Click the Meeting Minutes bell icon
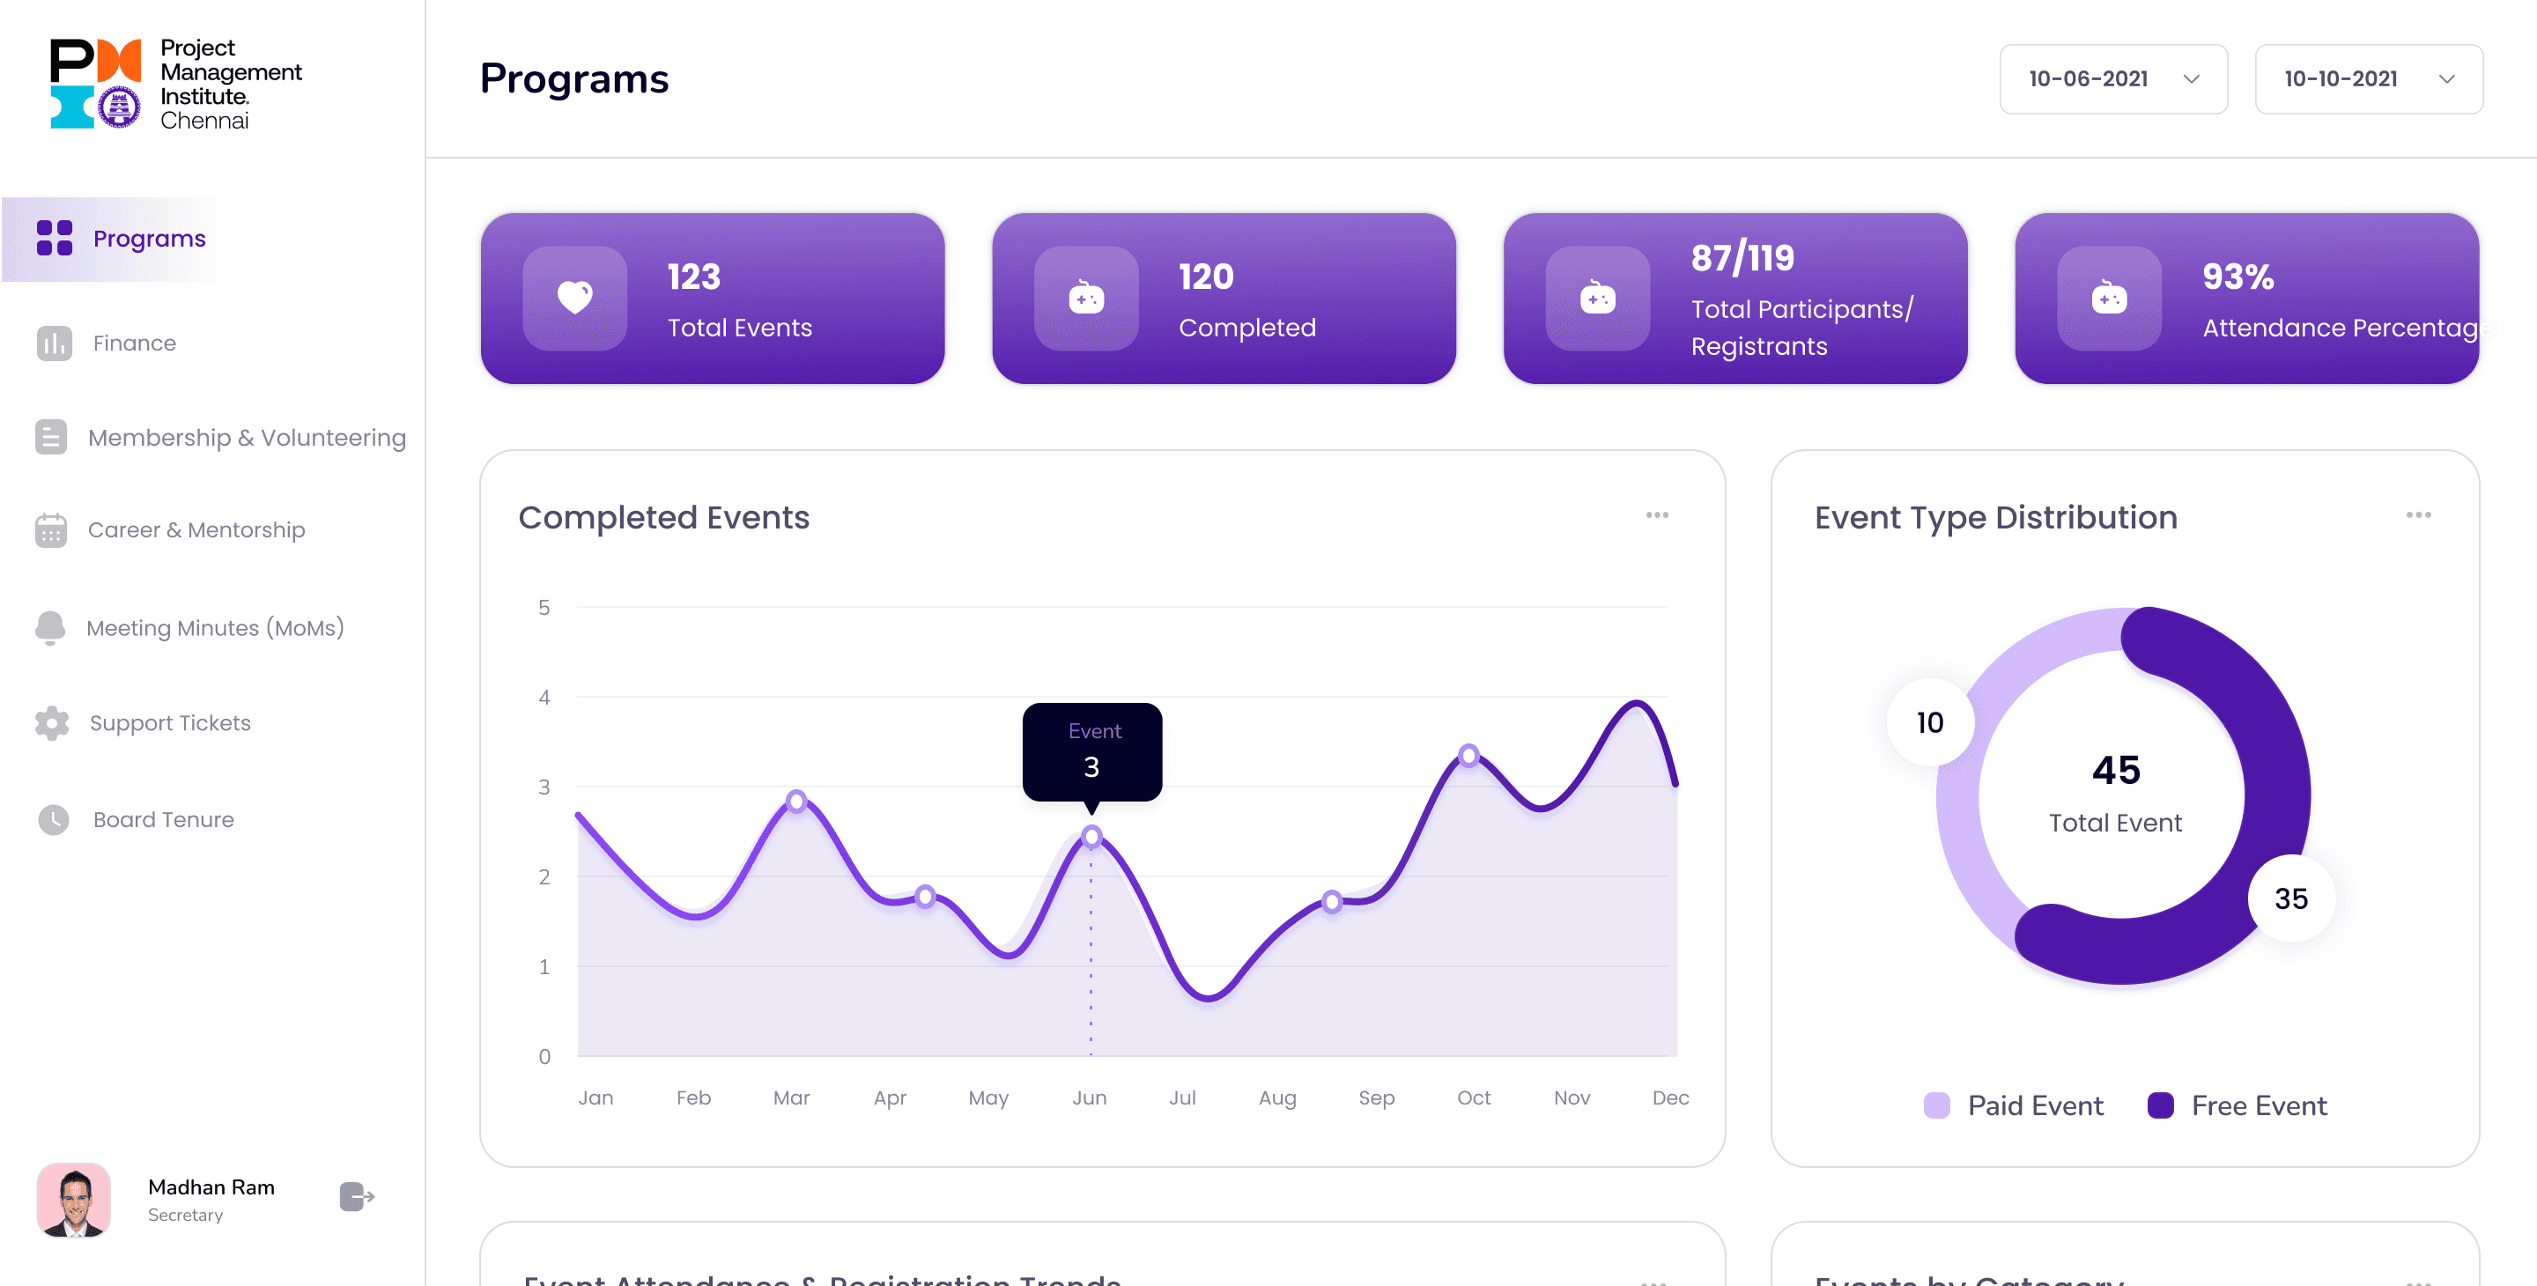 [50, 627]
